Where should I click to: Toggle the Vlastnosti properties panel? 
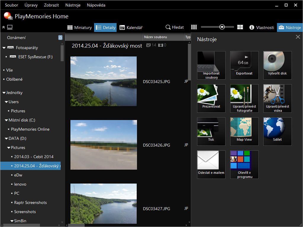pos(262,27)
